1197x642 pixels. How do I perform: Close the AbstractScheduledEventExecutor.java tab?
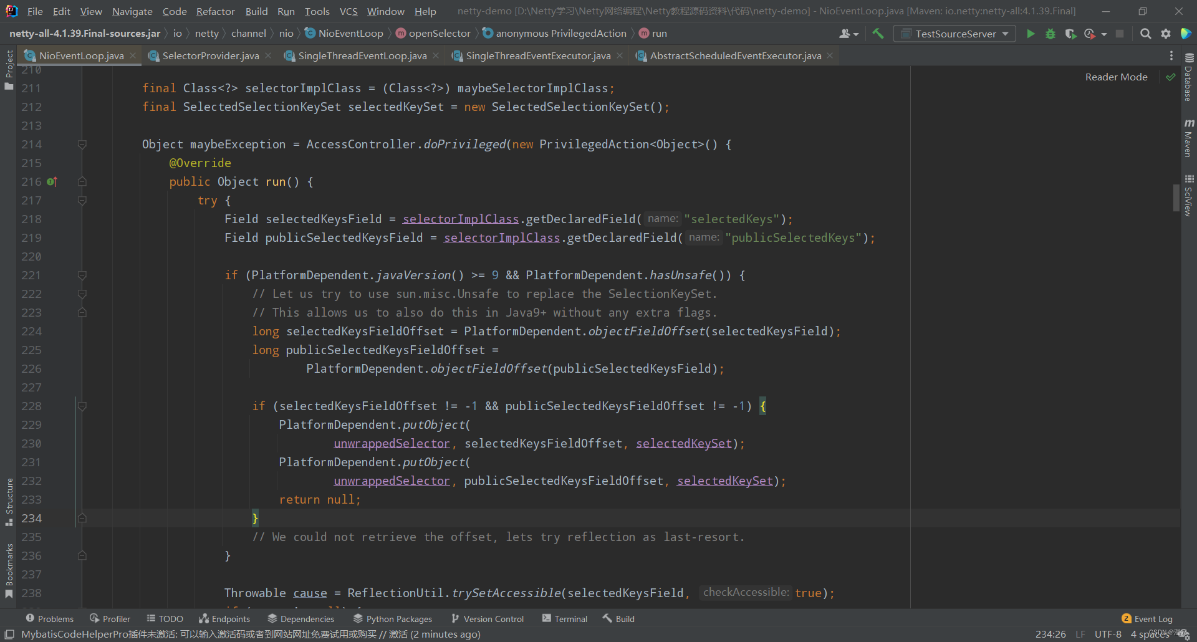830,55
